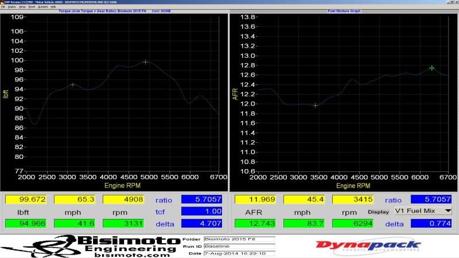
Task: Click the green 3131 rpm readout
Action: coord(123,224)
